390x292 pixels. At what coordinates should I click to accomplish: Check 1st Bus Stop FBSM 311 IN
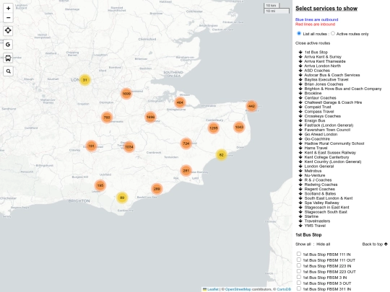click(299, 288)
